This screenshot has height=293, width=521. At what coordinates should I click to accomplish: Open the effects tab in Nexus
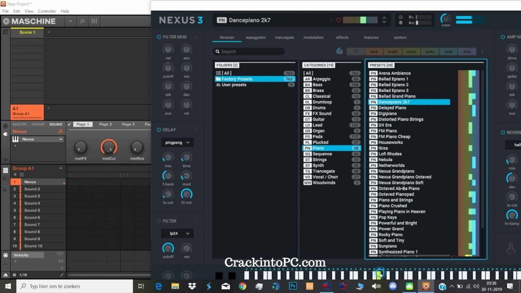point(342,37)
